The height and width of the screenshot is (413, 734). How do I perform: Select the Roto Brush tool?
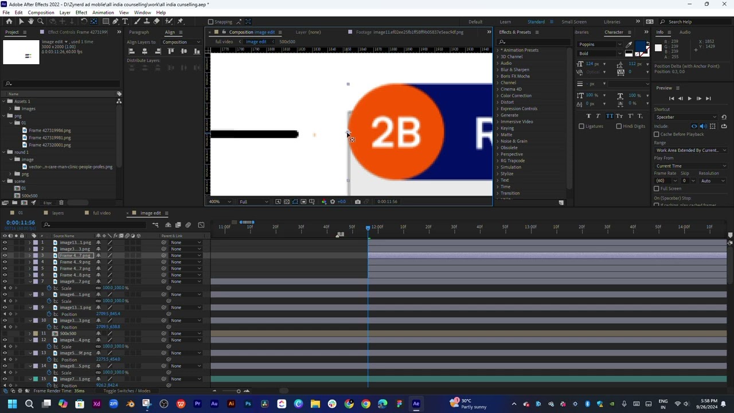click(168, 21)
